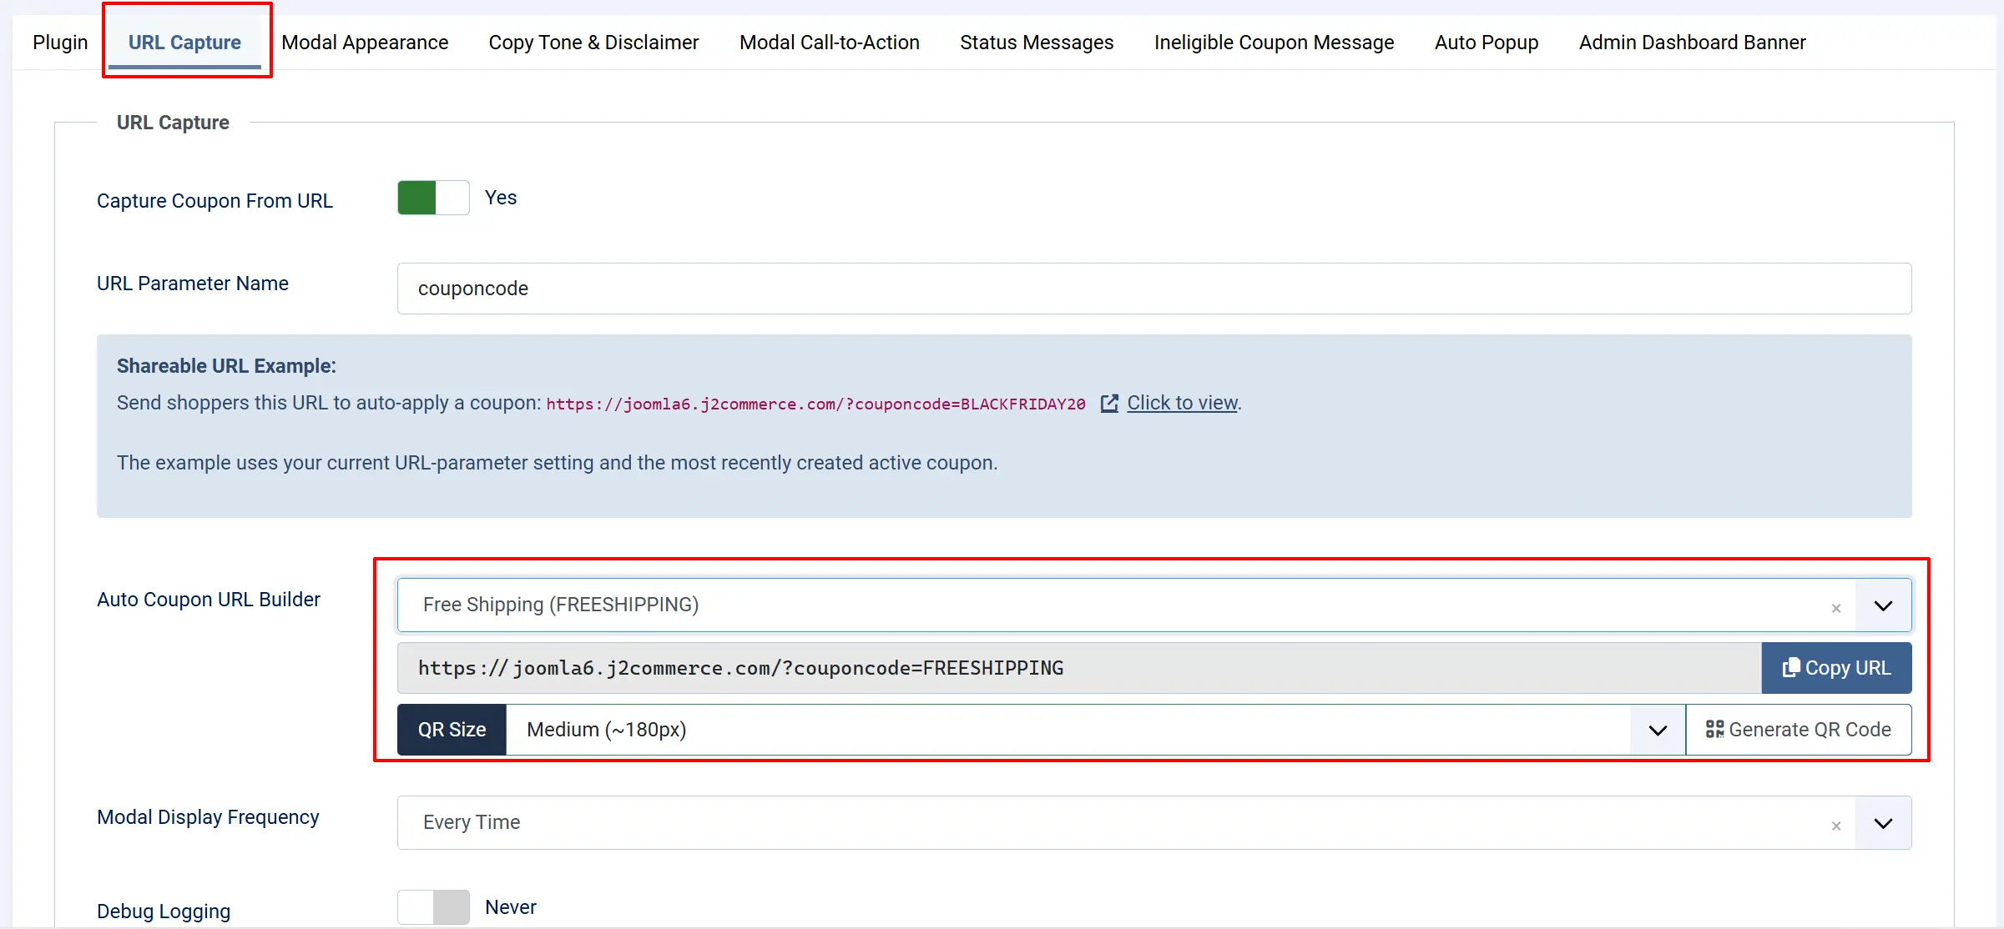Go to Copy Tone & Disclaimer tab
The height and width of the screenshot is (929, 2004).
593,43
